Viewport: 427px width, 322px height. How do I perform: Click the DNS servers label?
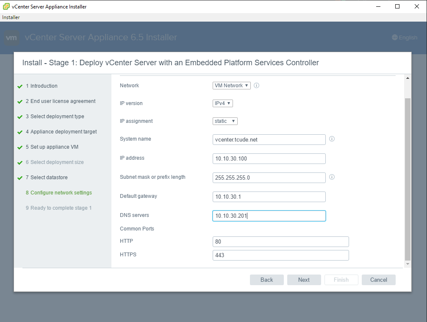click(x=135, y=215)
